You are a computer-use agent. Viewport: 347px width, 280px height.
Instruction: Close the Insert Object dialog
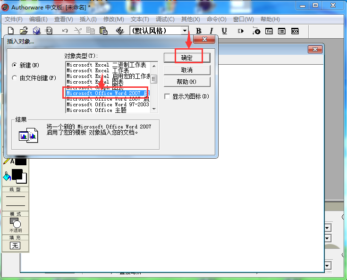(204, 39)
